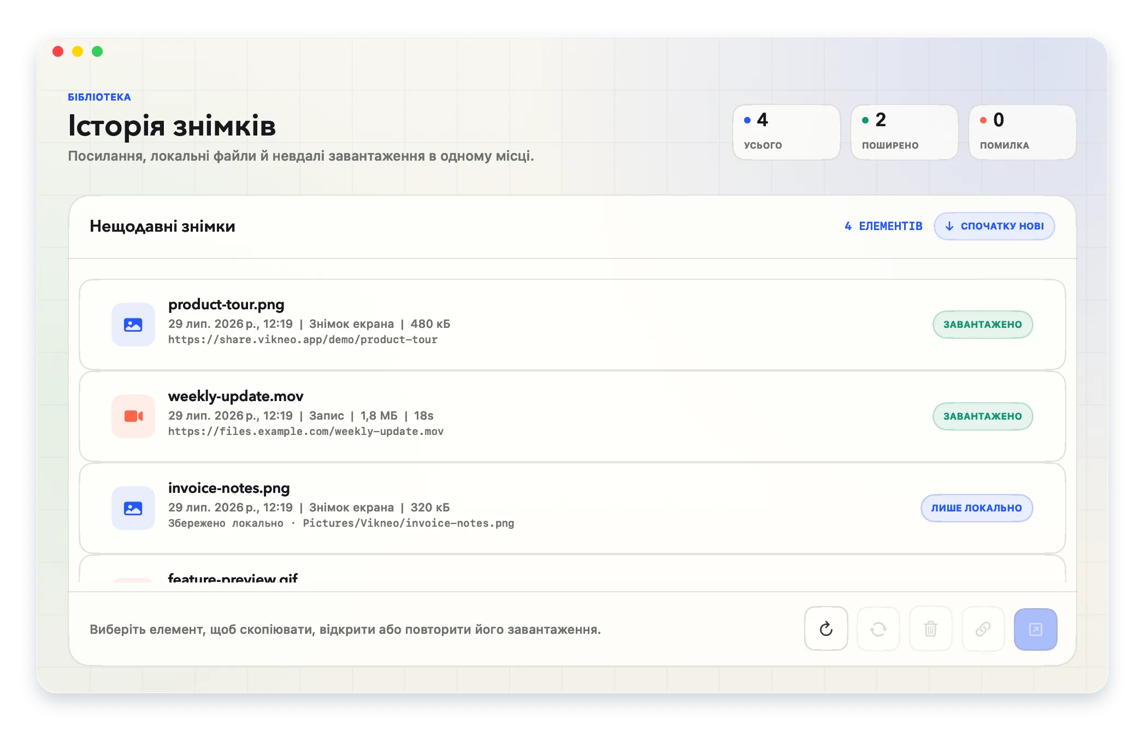Click the copy link chain icon
Screen dimensions: 1145x730
(x=983, y=629)
